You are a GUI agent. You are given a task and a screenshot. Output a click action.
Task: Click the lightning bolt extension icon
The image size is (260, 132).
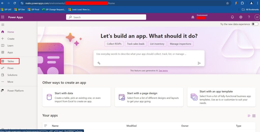click(236, 3)
